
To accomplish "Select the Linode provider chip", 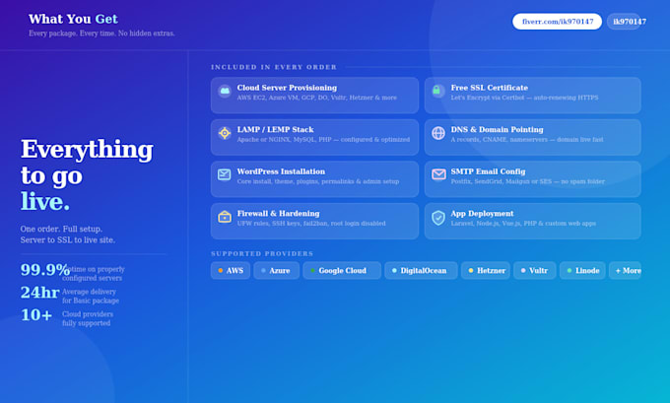I will [x=582, y=271].
